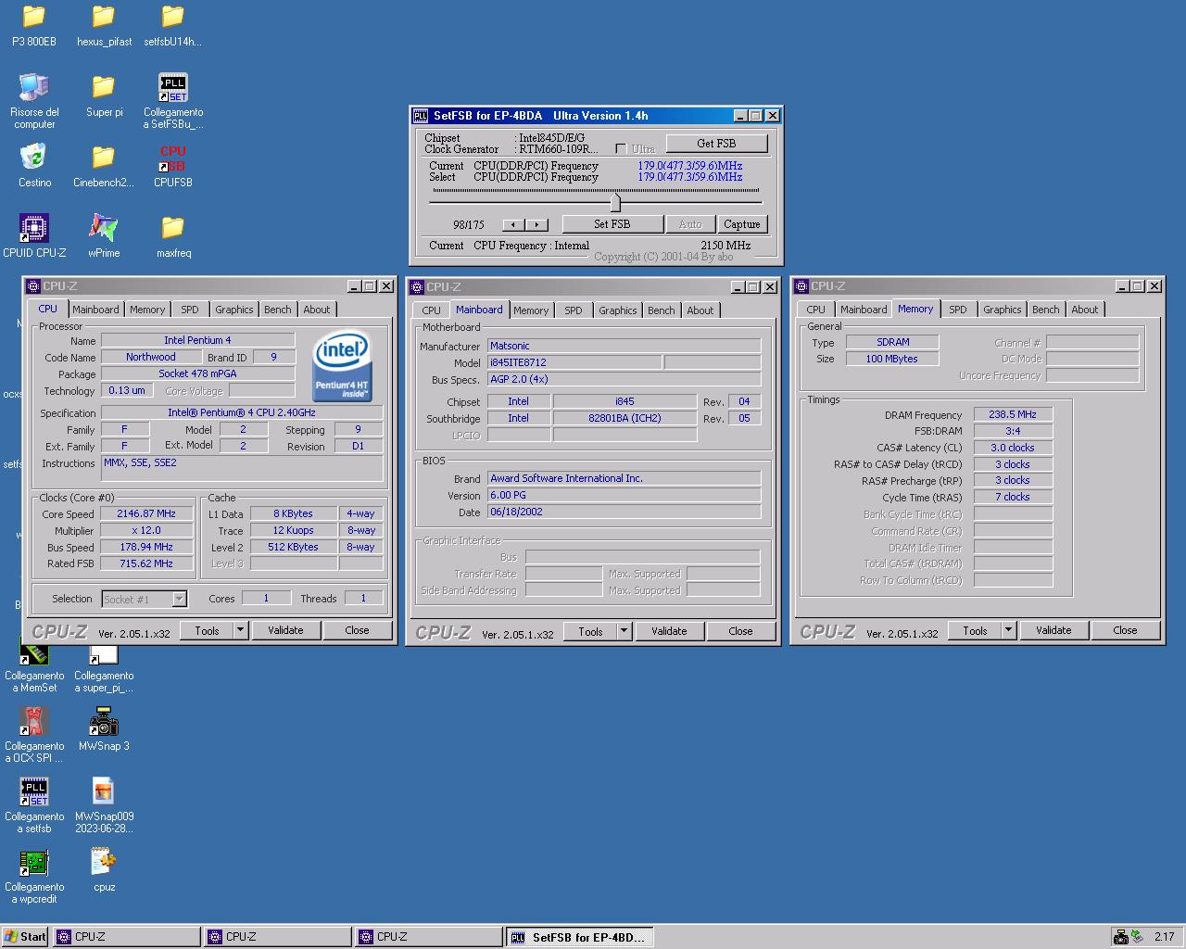This screenshot has width=1186, height=949.
Task: Click the Intel Pentium 4 HT logo
Action: [x=342, y=366]
